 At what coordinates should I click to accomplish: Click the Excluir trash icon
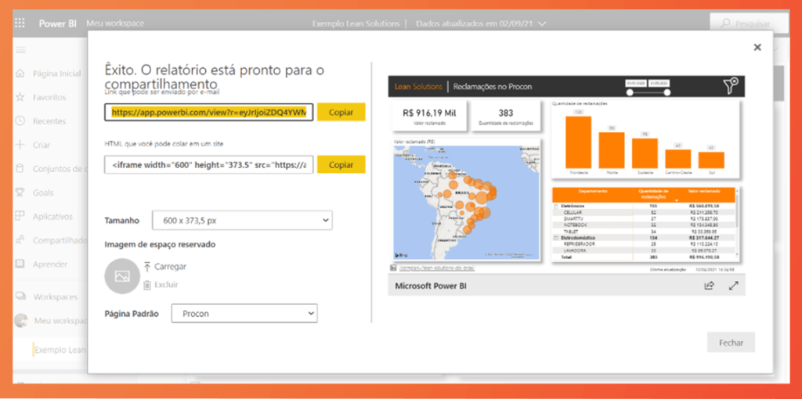[x=147, y=285]
